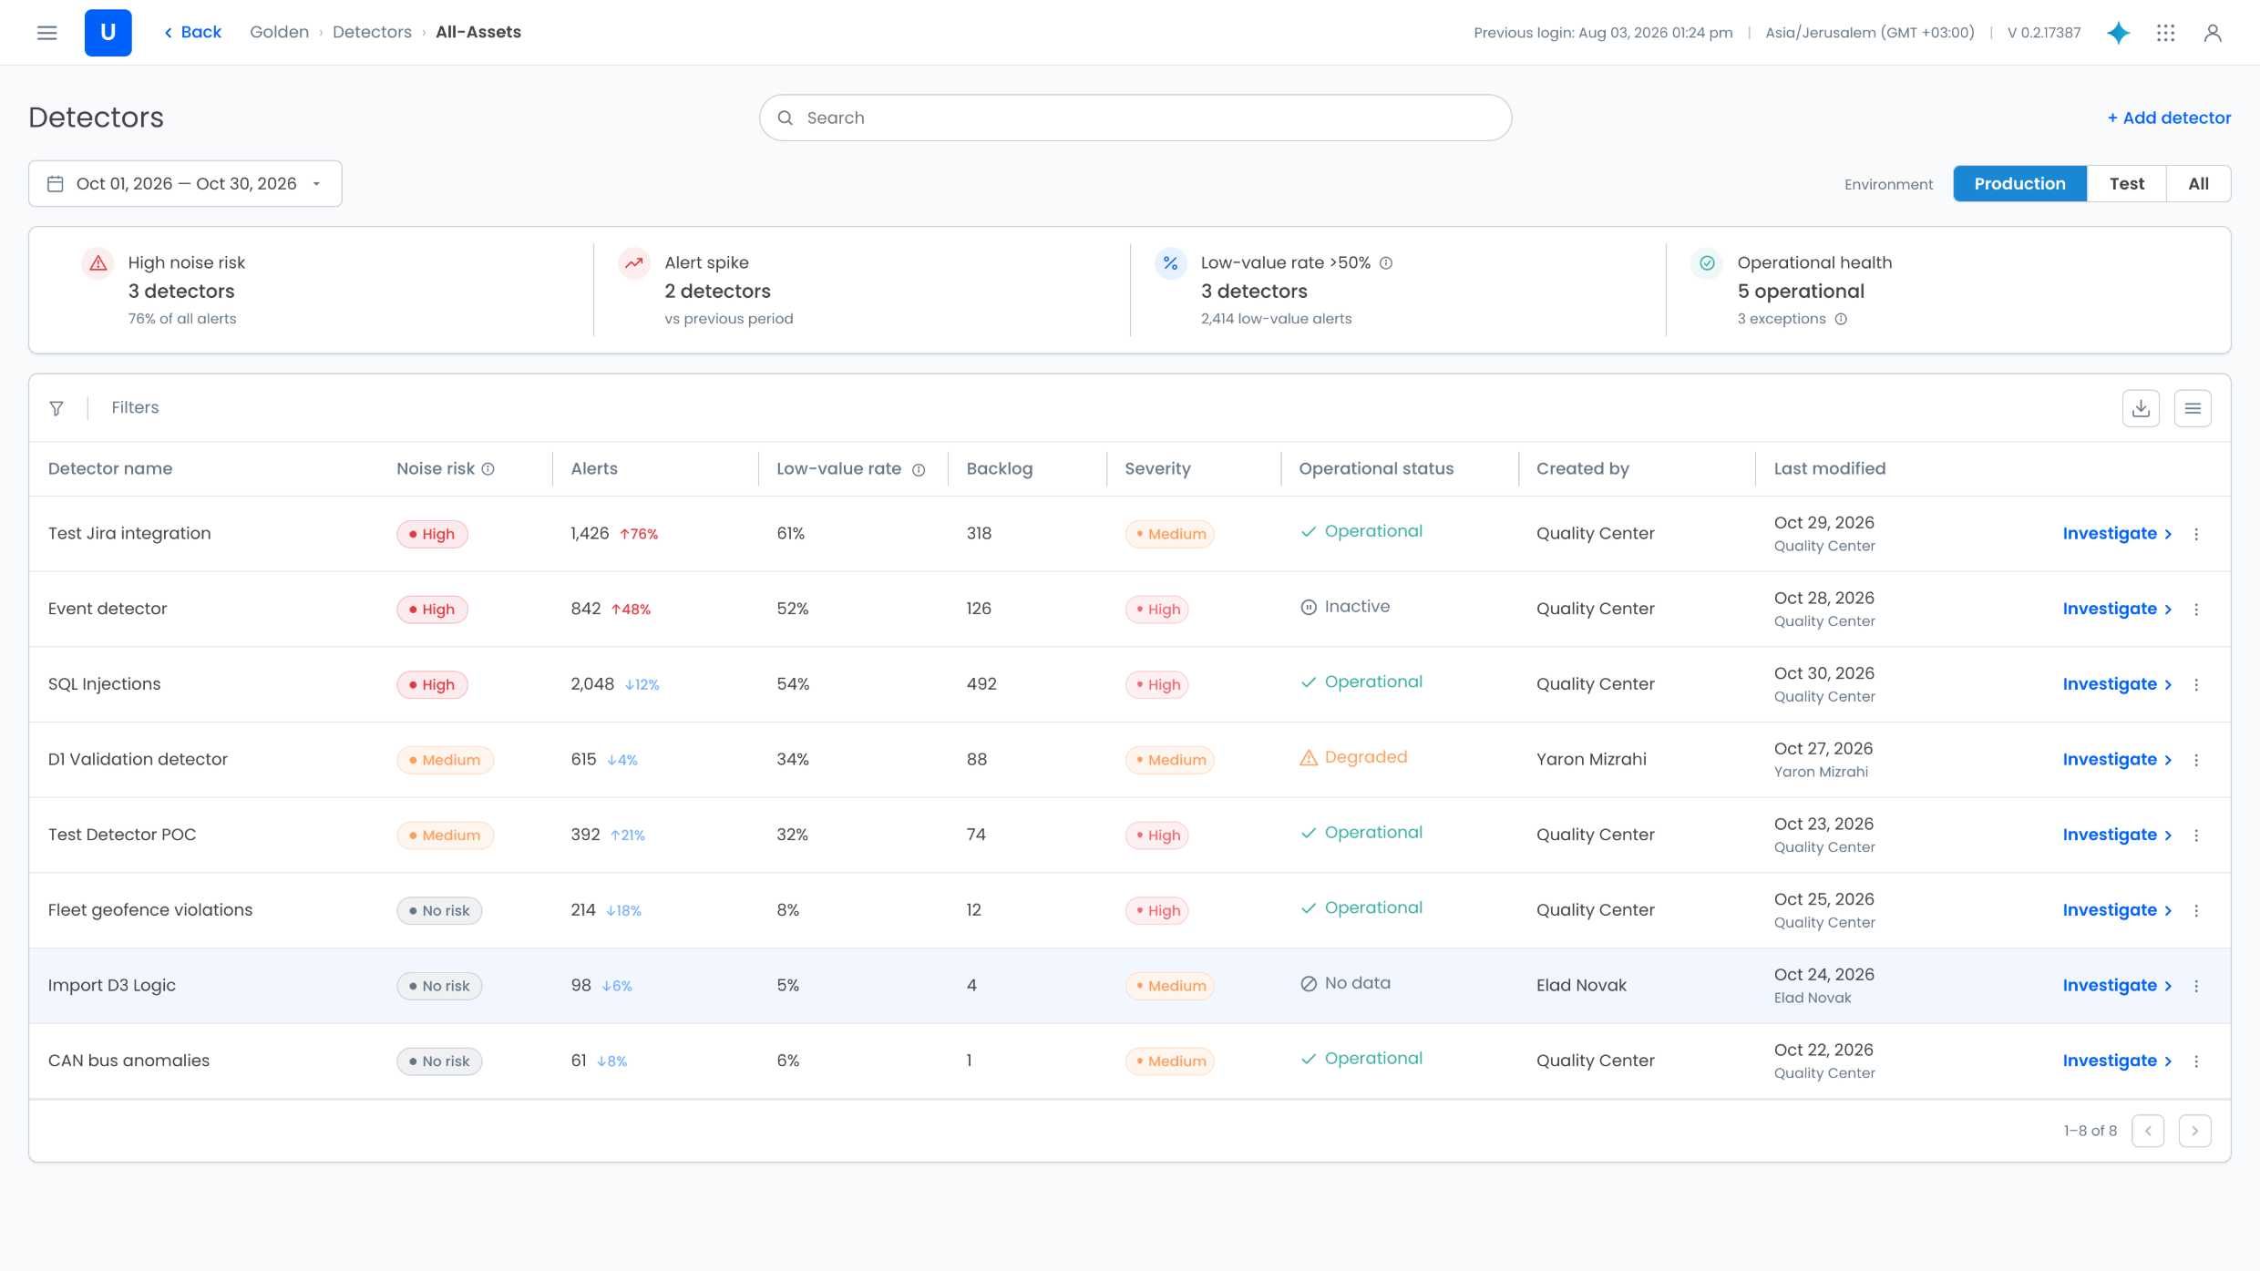This screenshot has height=1271, width=2260.
Task: Open the apps grid launcher
Action: coord(2166,33)
